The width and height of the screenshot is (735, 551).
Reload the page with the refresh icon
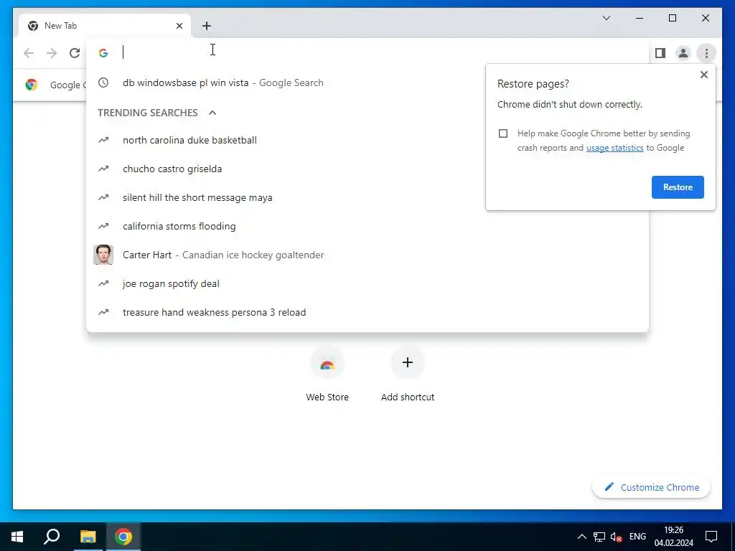click(75, 53)
